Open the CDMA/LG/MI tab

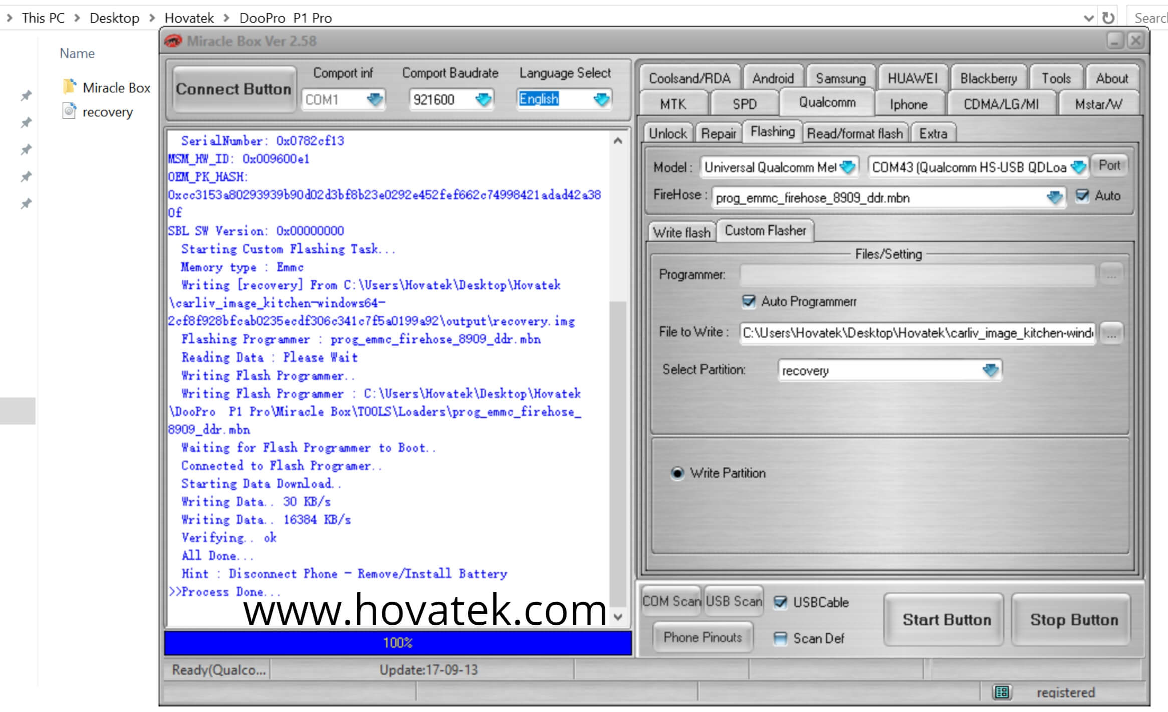click(x=1001, y=104)
